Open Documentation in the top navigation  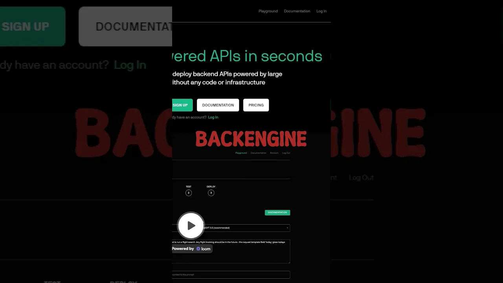pos(297,11)
